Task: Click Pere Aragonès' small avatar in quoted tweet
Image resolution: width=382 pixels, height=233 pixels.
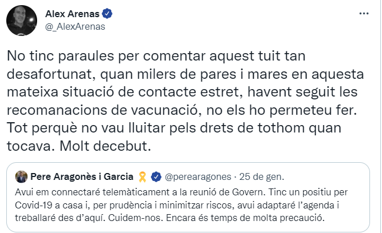Action: [21, 175]
